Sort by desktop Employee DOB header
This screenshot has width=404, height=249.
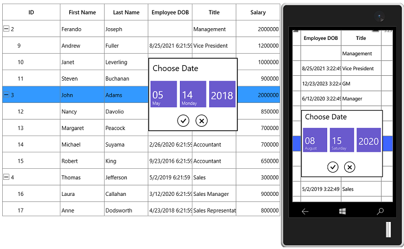pyautogui.click(x=170, y=12)
